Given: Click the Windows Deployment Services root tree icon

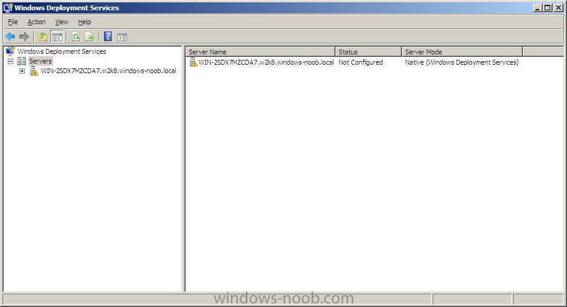Looking at the screenshot, I should coord(10,51).
